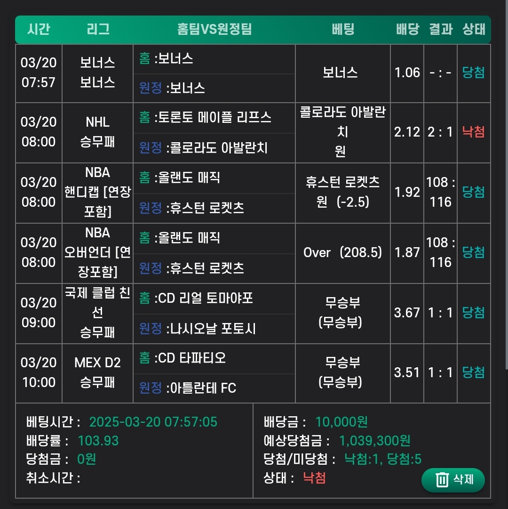Click the 결과 column header
The width and height of the screenshot is (508, 509).
tap(441, 29)
